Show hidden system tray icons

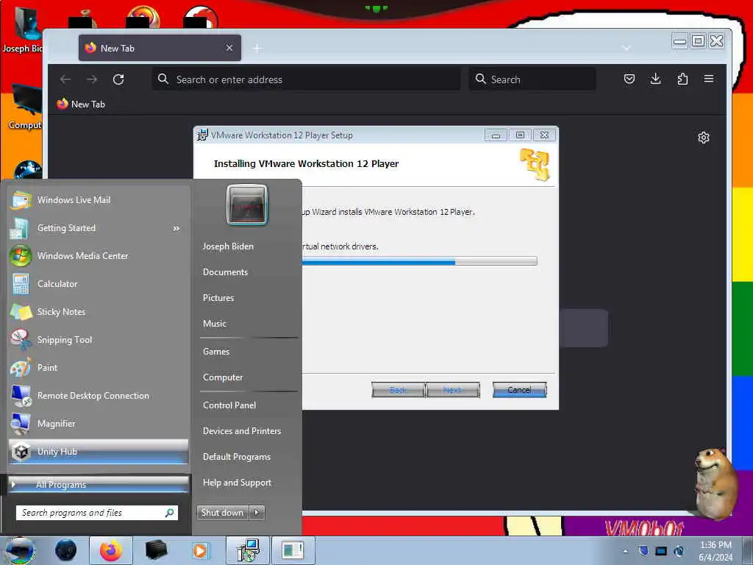point(625,551)
